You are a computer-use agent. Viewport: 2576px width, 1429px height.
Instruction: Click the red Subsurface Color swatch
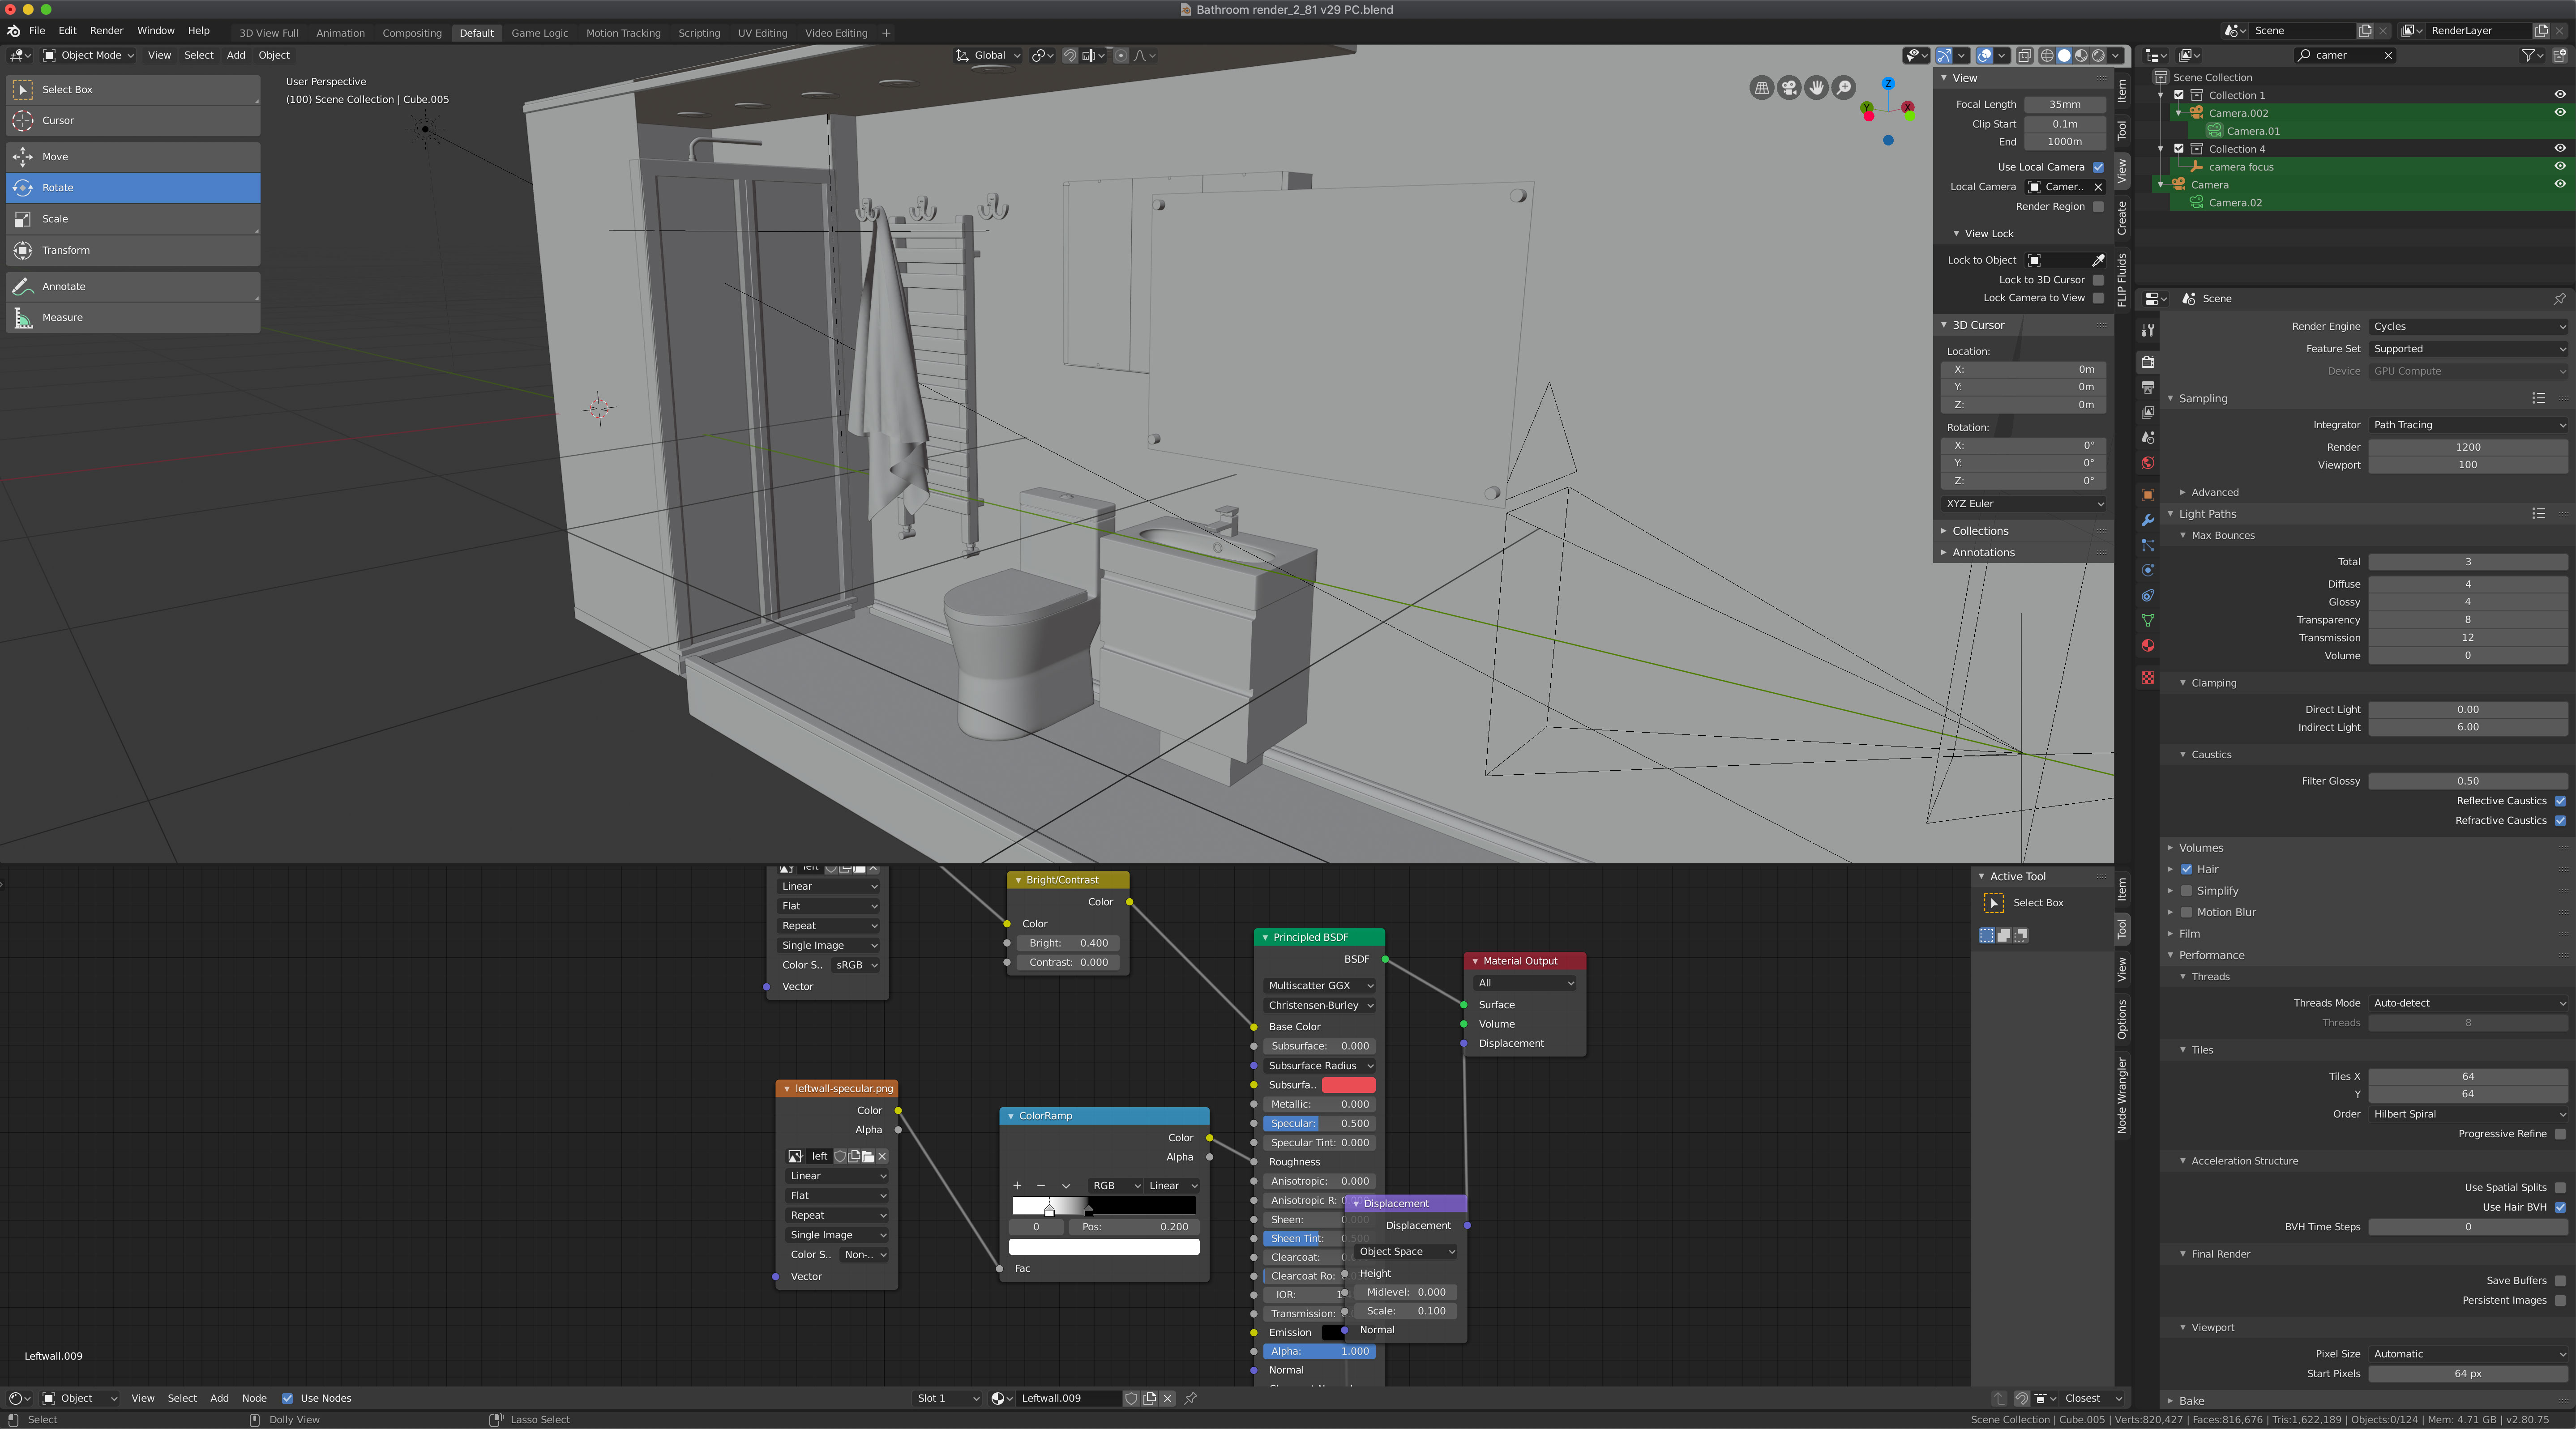1348,1085
